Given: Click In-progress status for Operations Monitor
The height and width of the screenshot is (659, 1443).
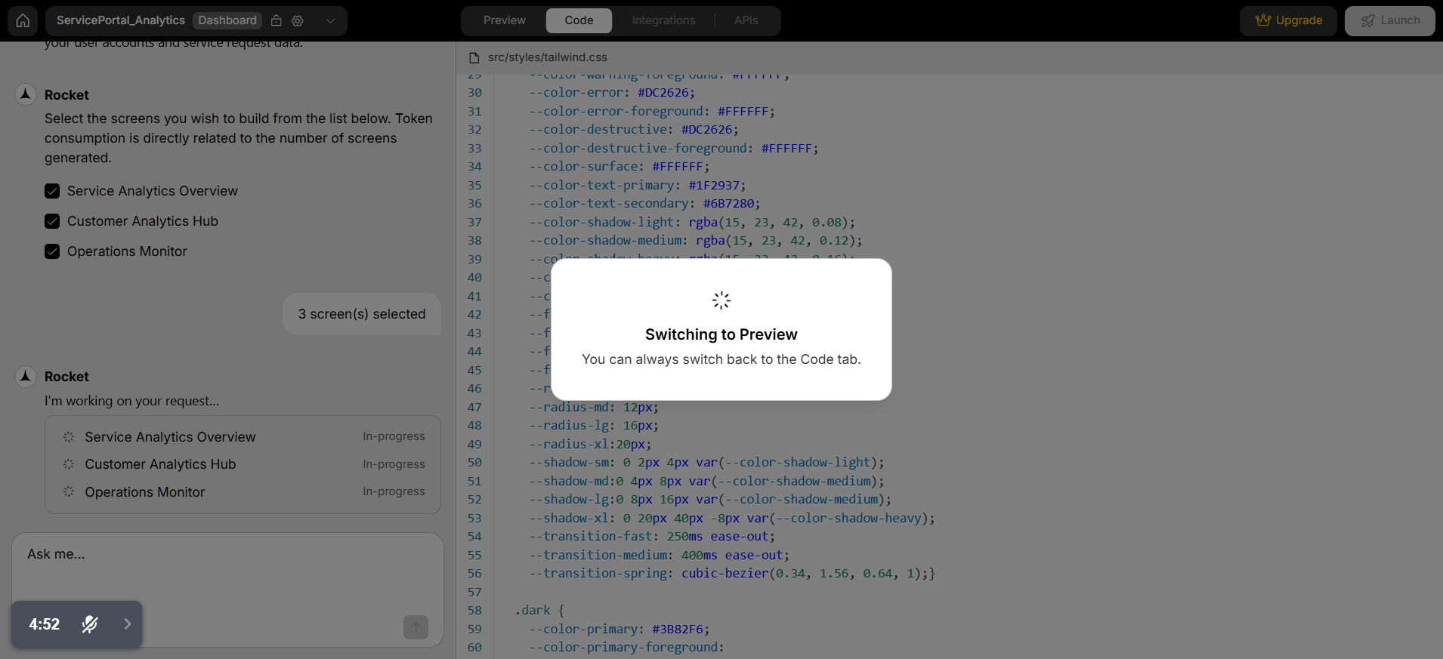Looking at the screenshot, I should tap(394, 491).
